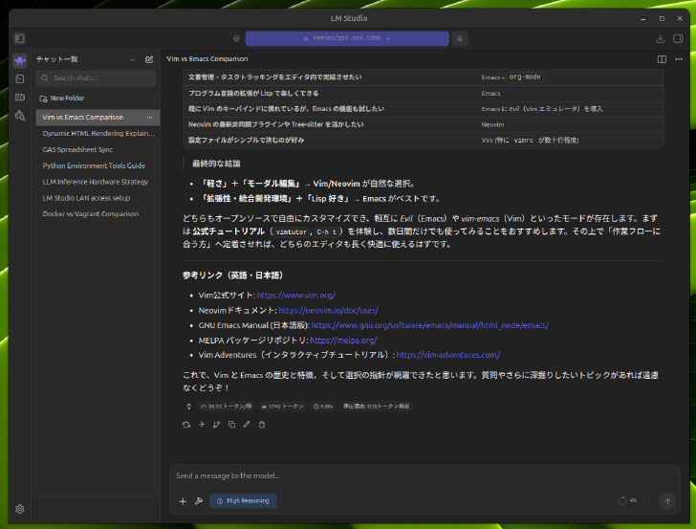The width and height of the screenshot is (696, 529).
Task: Open the openai/gpt-oss-120b model dropdown
Action: click(347, 38)
